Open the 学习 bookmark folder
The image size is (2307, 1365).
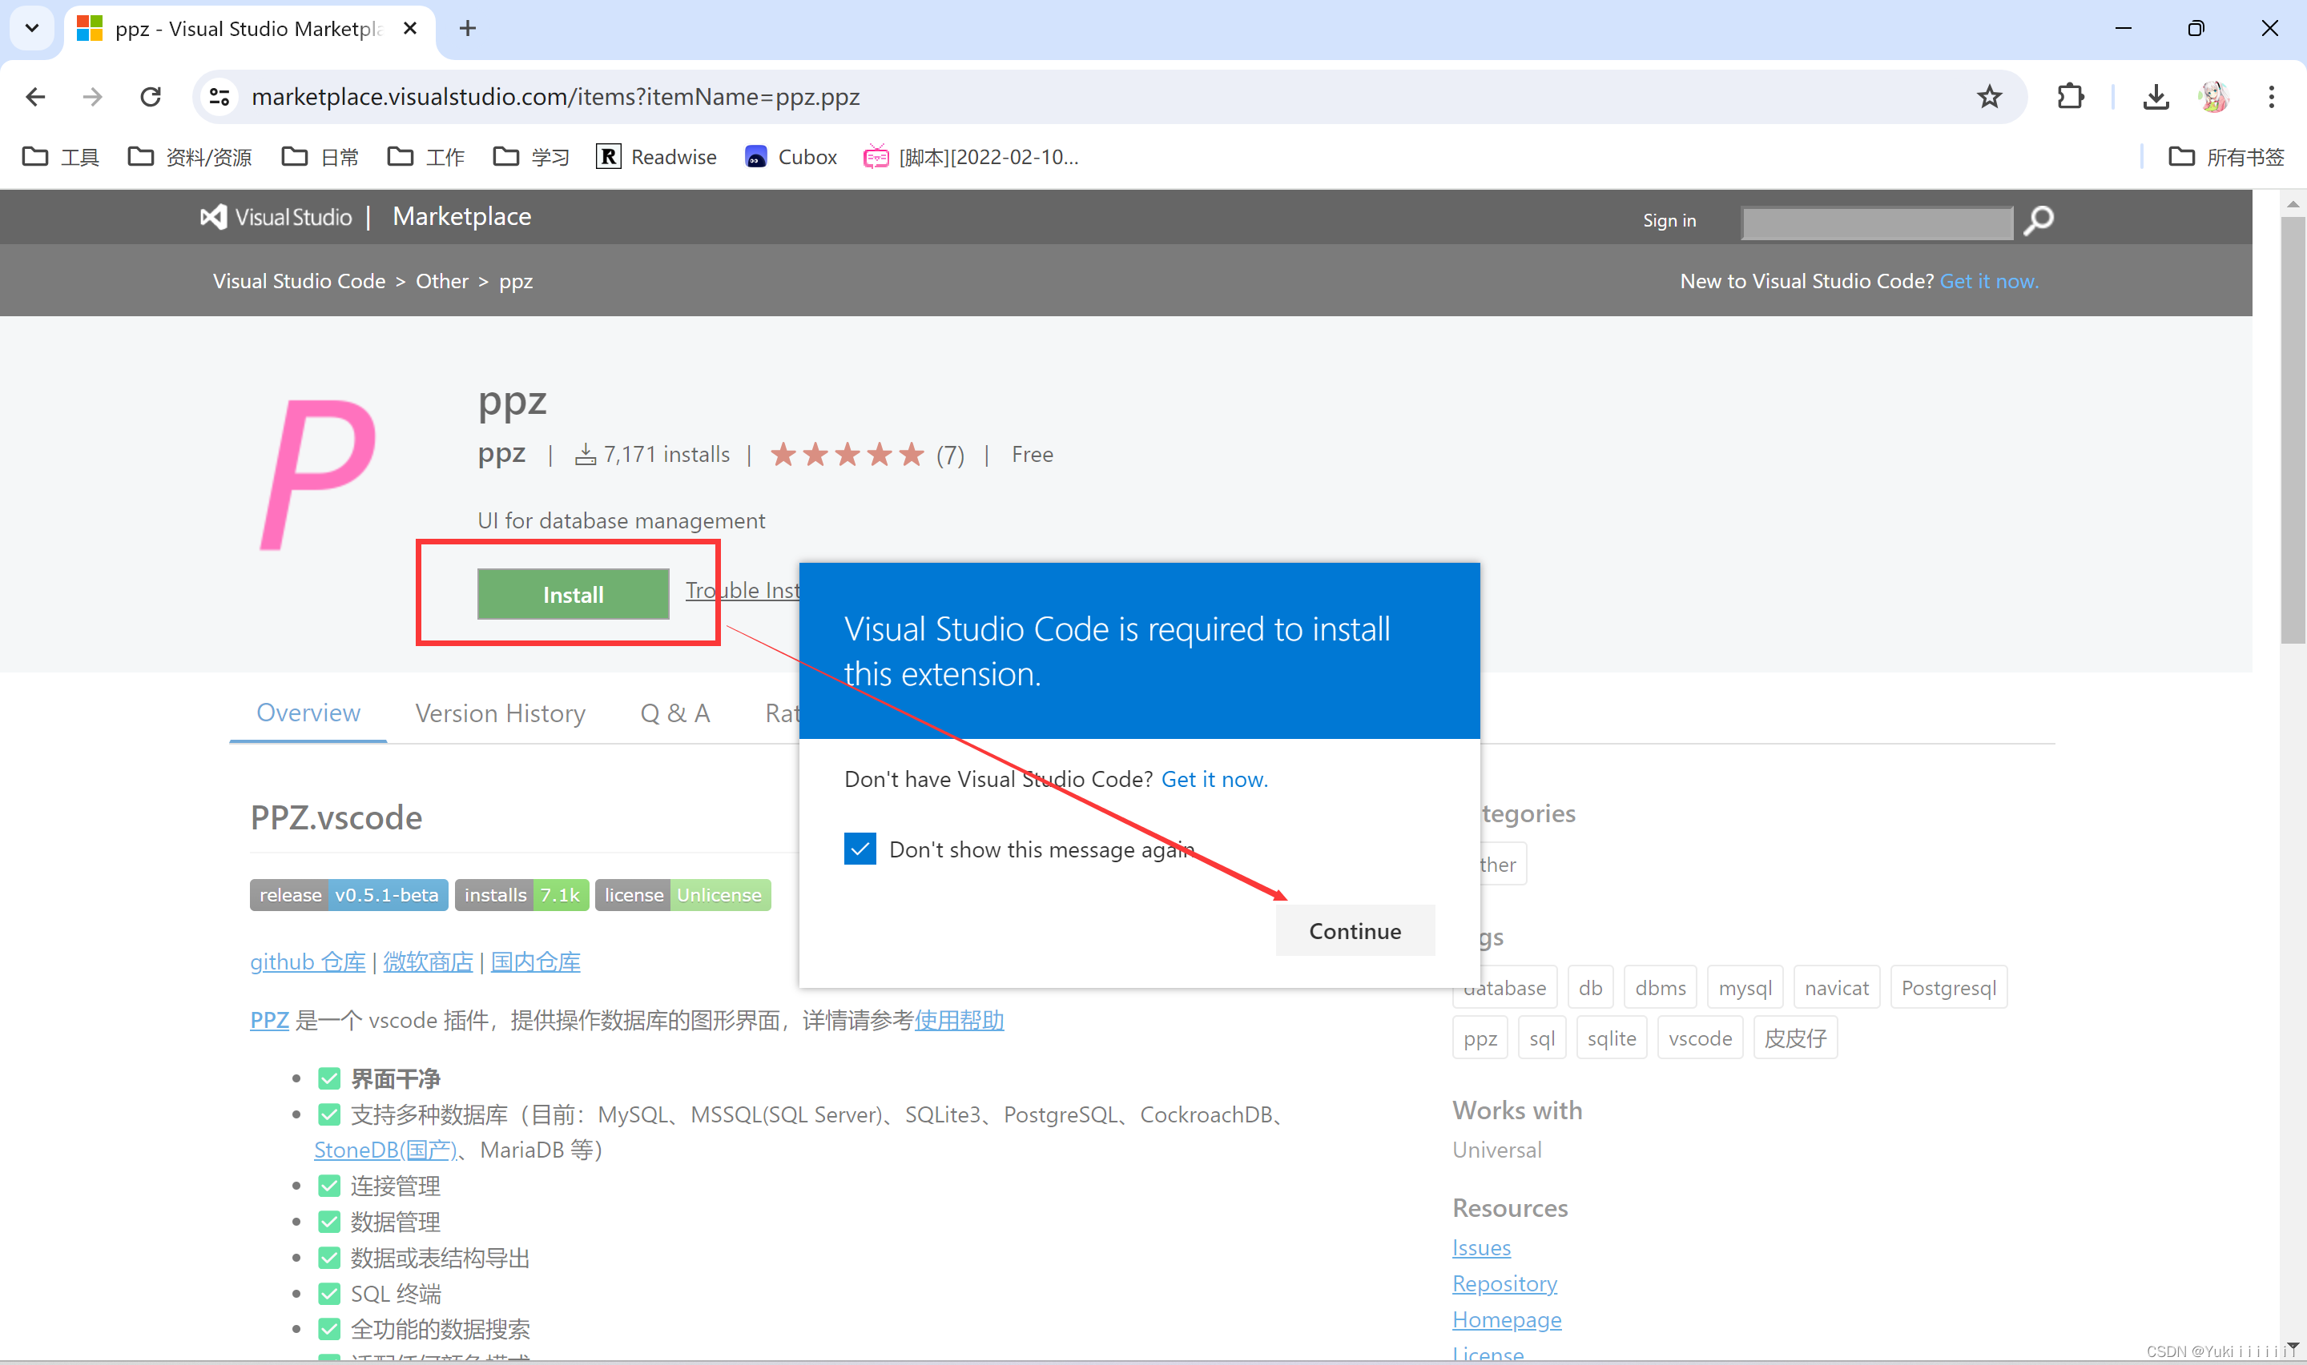click(532, 157)
